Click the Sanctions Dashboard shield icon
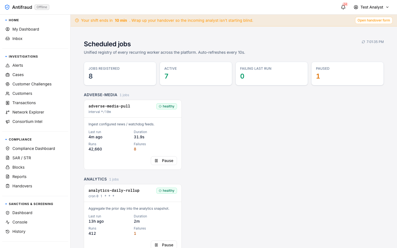 point(8,213)
